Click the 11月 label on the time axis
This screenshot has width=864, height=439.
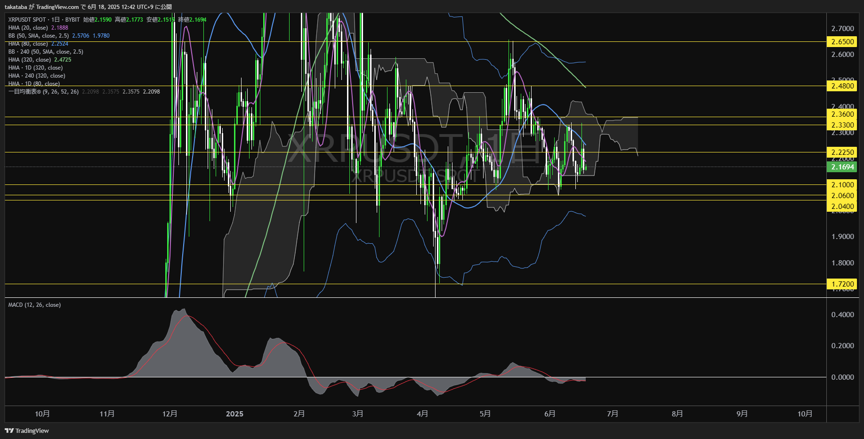click(x=107, y=414)
